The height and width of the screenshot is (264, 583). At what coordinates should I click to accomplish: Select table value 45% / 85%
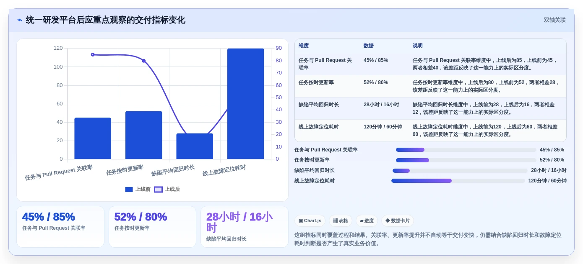pyautogui.click(x=376, y=60)
